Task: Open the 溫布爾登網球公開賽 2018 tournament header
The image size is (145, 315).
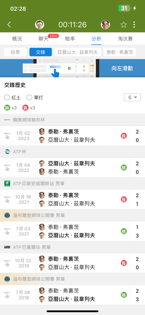Action: pyautogui.click(x=72, y=279)
